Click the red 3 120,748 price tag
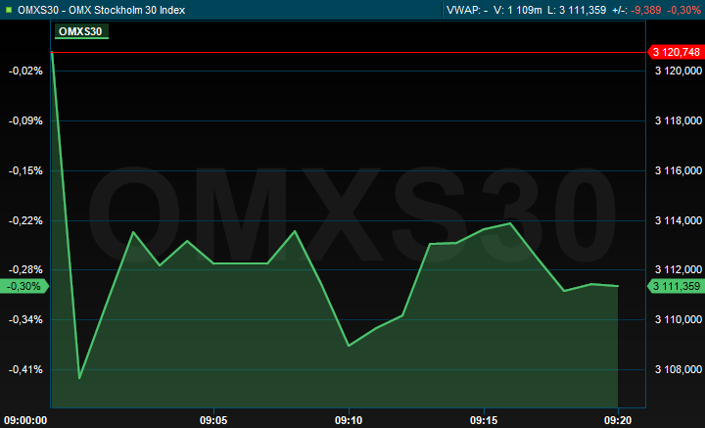The height and width of the screenshot is (428, 705). click(x=676, y=52)
